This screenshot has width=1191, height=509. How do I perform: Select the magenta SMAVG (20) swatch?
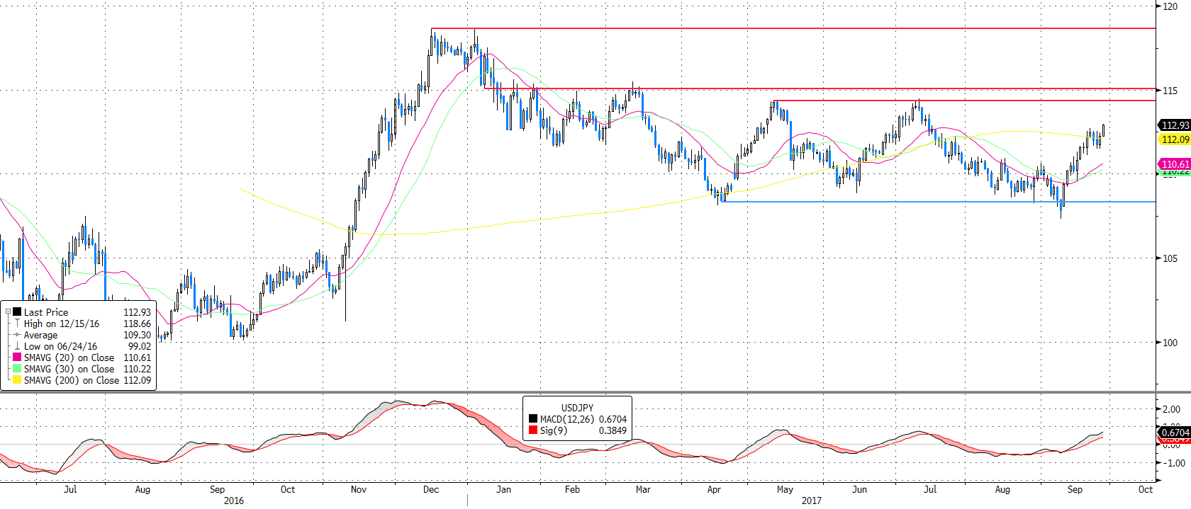[x=17, y=358]
